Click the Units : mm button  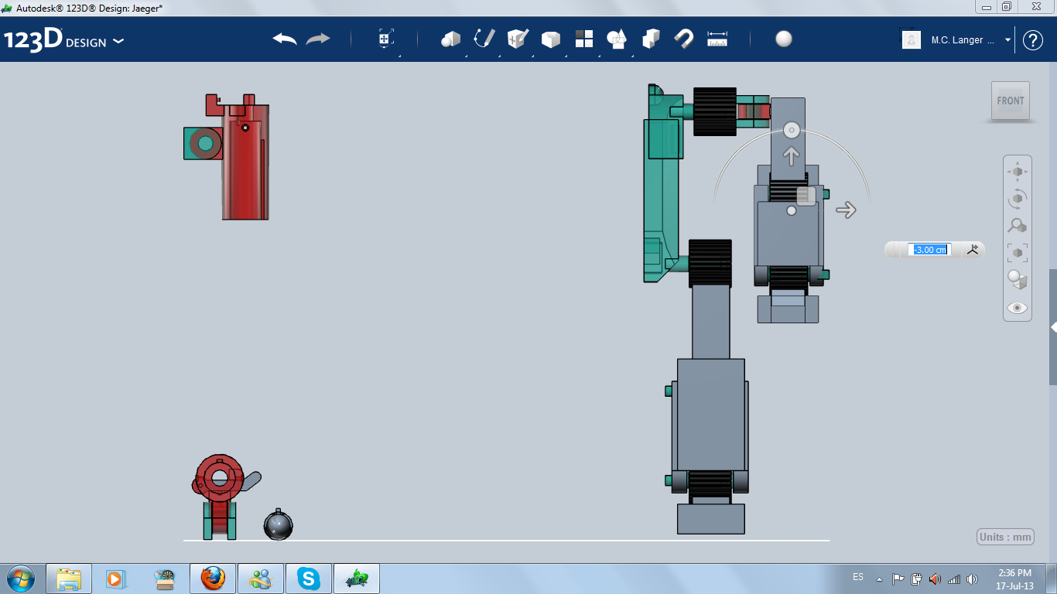[1006, 538]
